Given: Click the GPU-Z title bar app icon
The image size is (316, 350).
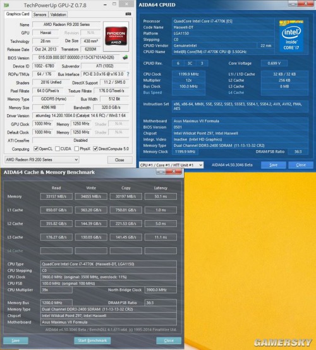Looking at the screenshot, I should click(7, 5).
